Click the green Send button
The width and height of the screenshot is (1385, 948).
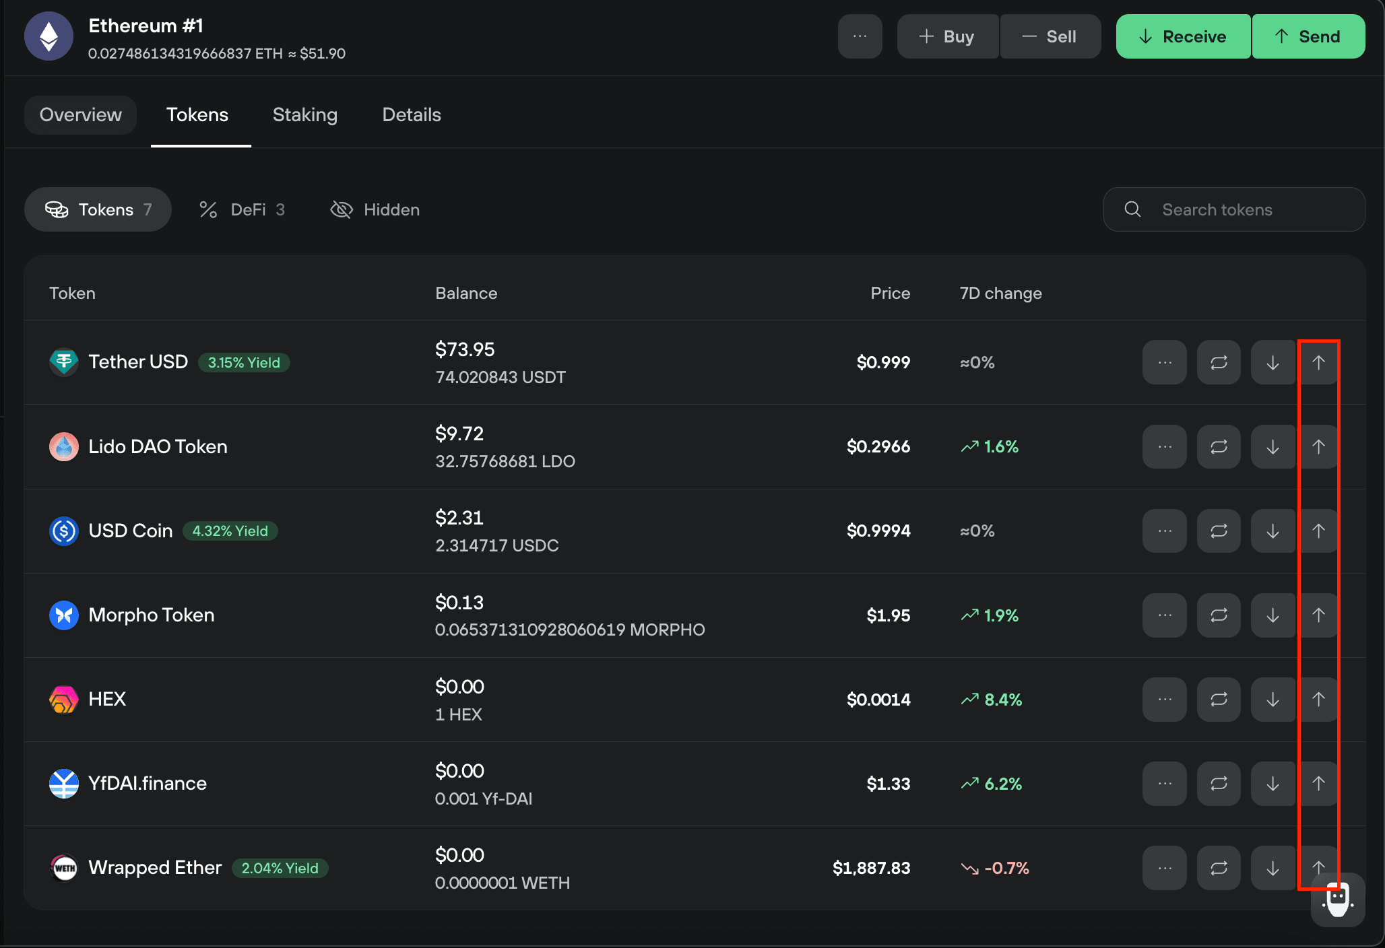(1308, 36)
